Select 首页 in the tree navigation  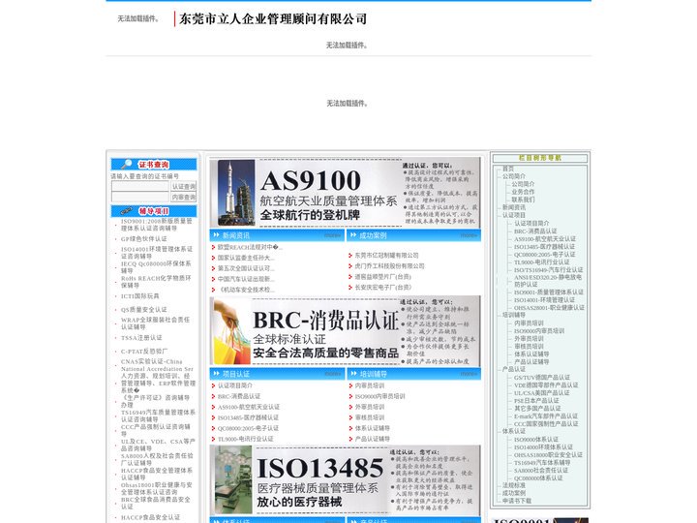(x=508, y=169)
